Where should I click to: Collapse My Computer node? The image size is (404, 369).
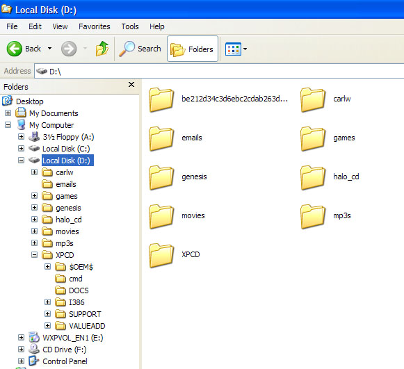[8, 125]
